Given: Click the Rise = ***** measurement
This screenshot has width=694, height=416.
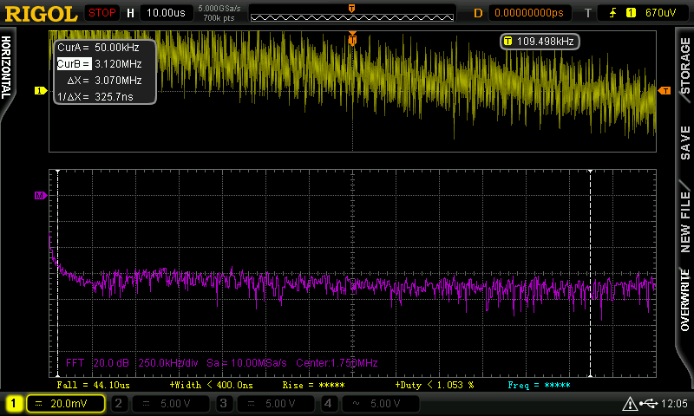Looking at the screenshot, I should click(313, 385).
